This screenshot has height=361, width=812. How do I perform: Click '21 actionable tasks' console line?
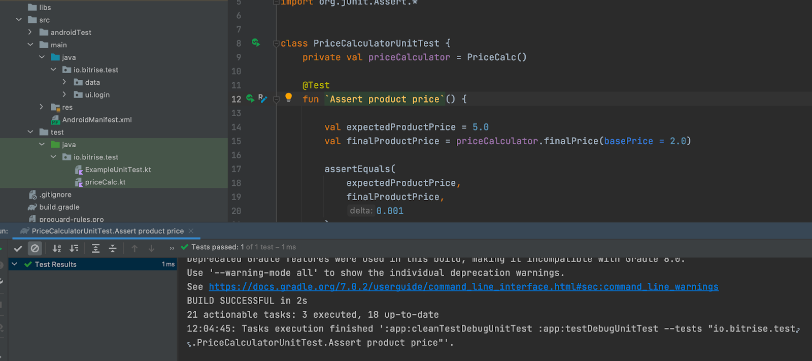click(x=313, y=315)
